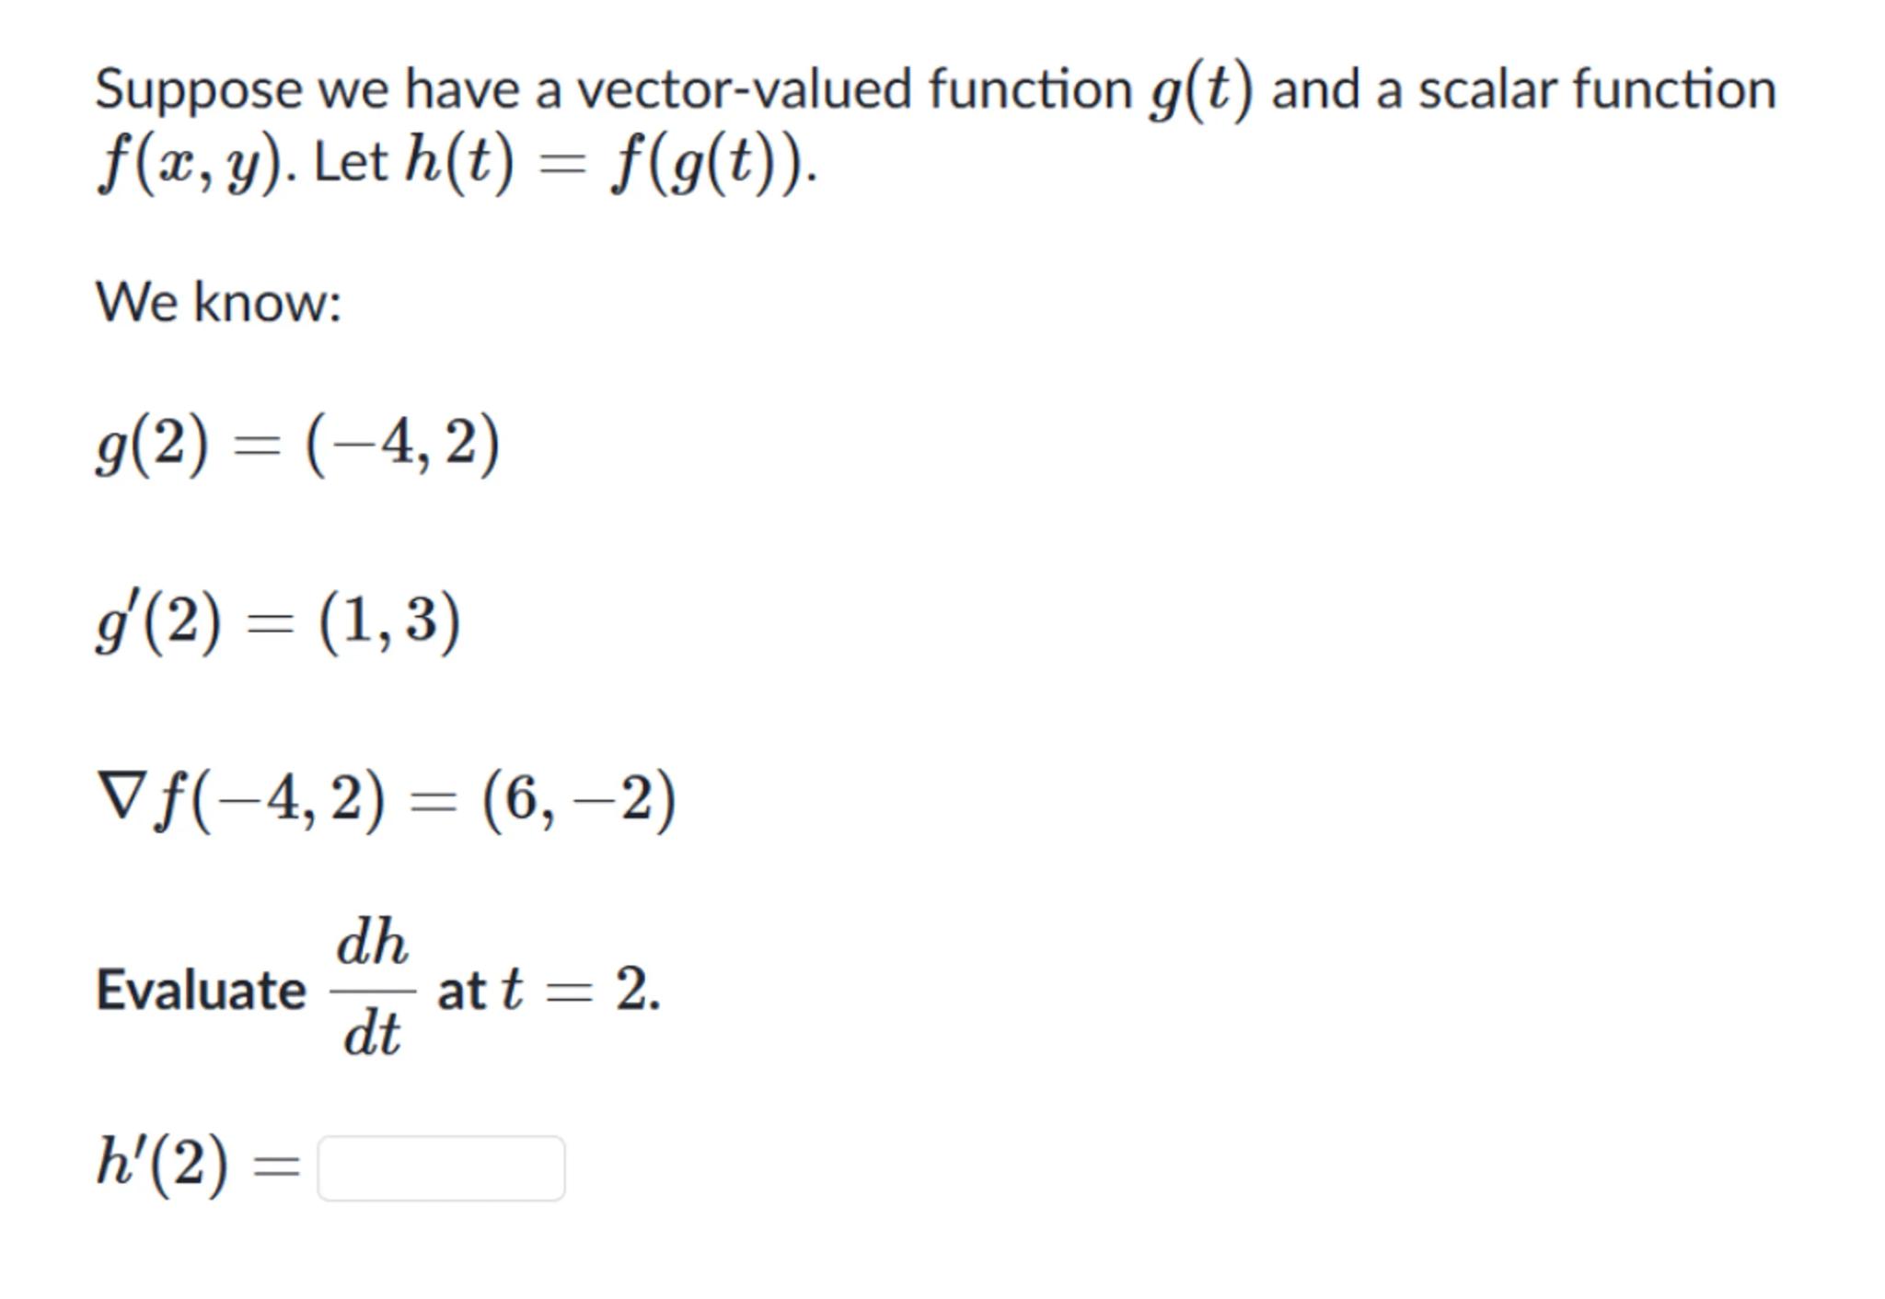Click the g′(2) left-hand side label
This screenshot has height=1299, width=1885.
point(158,621)
